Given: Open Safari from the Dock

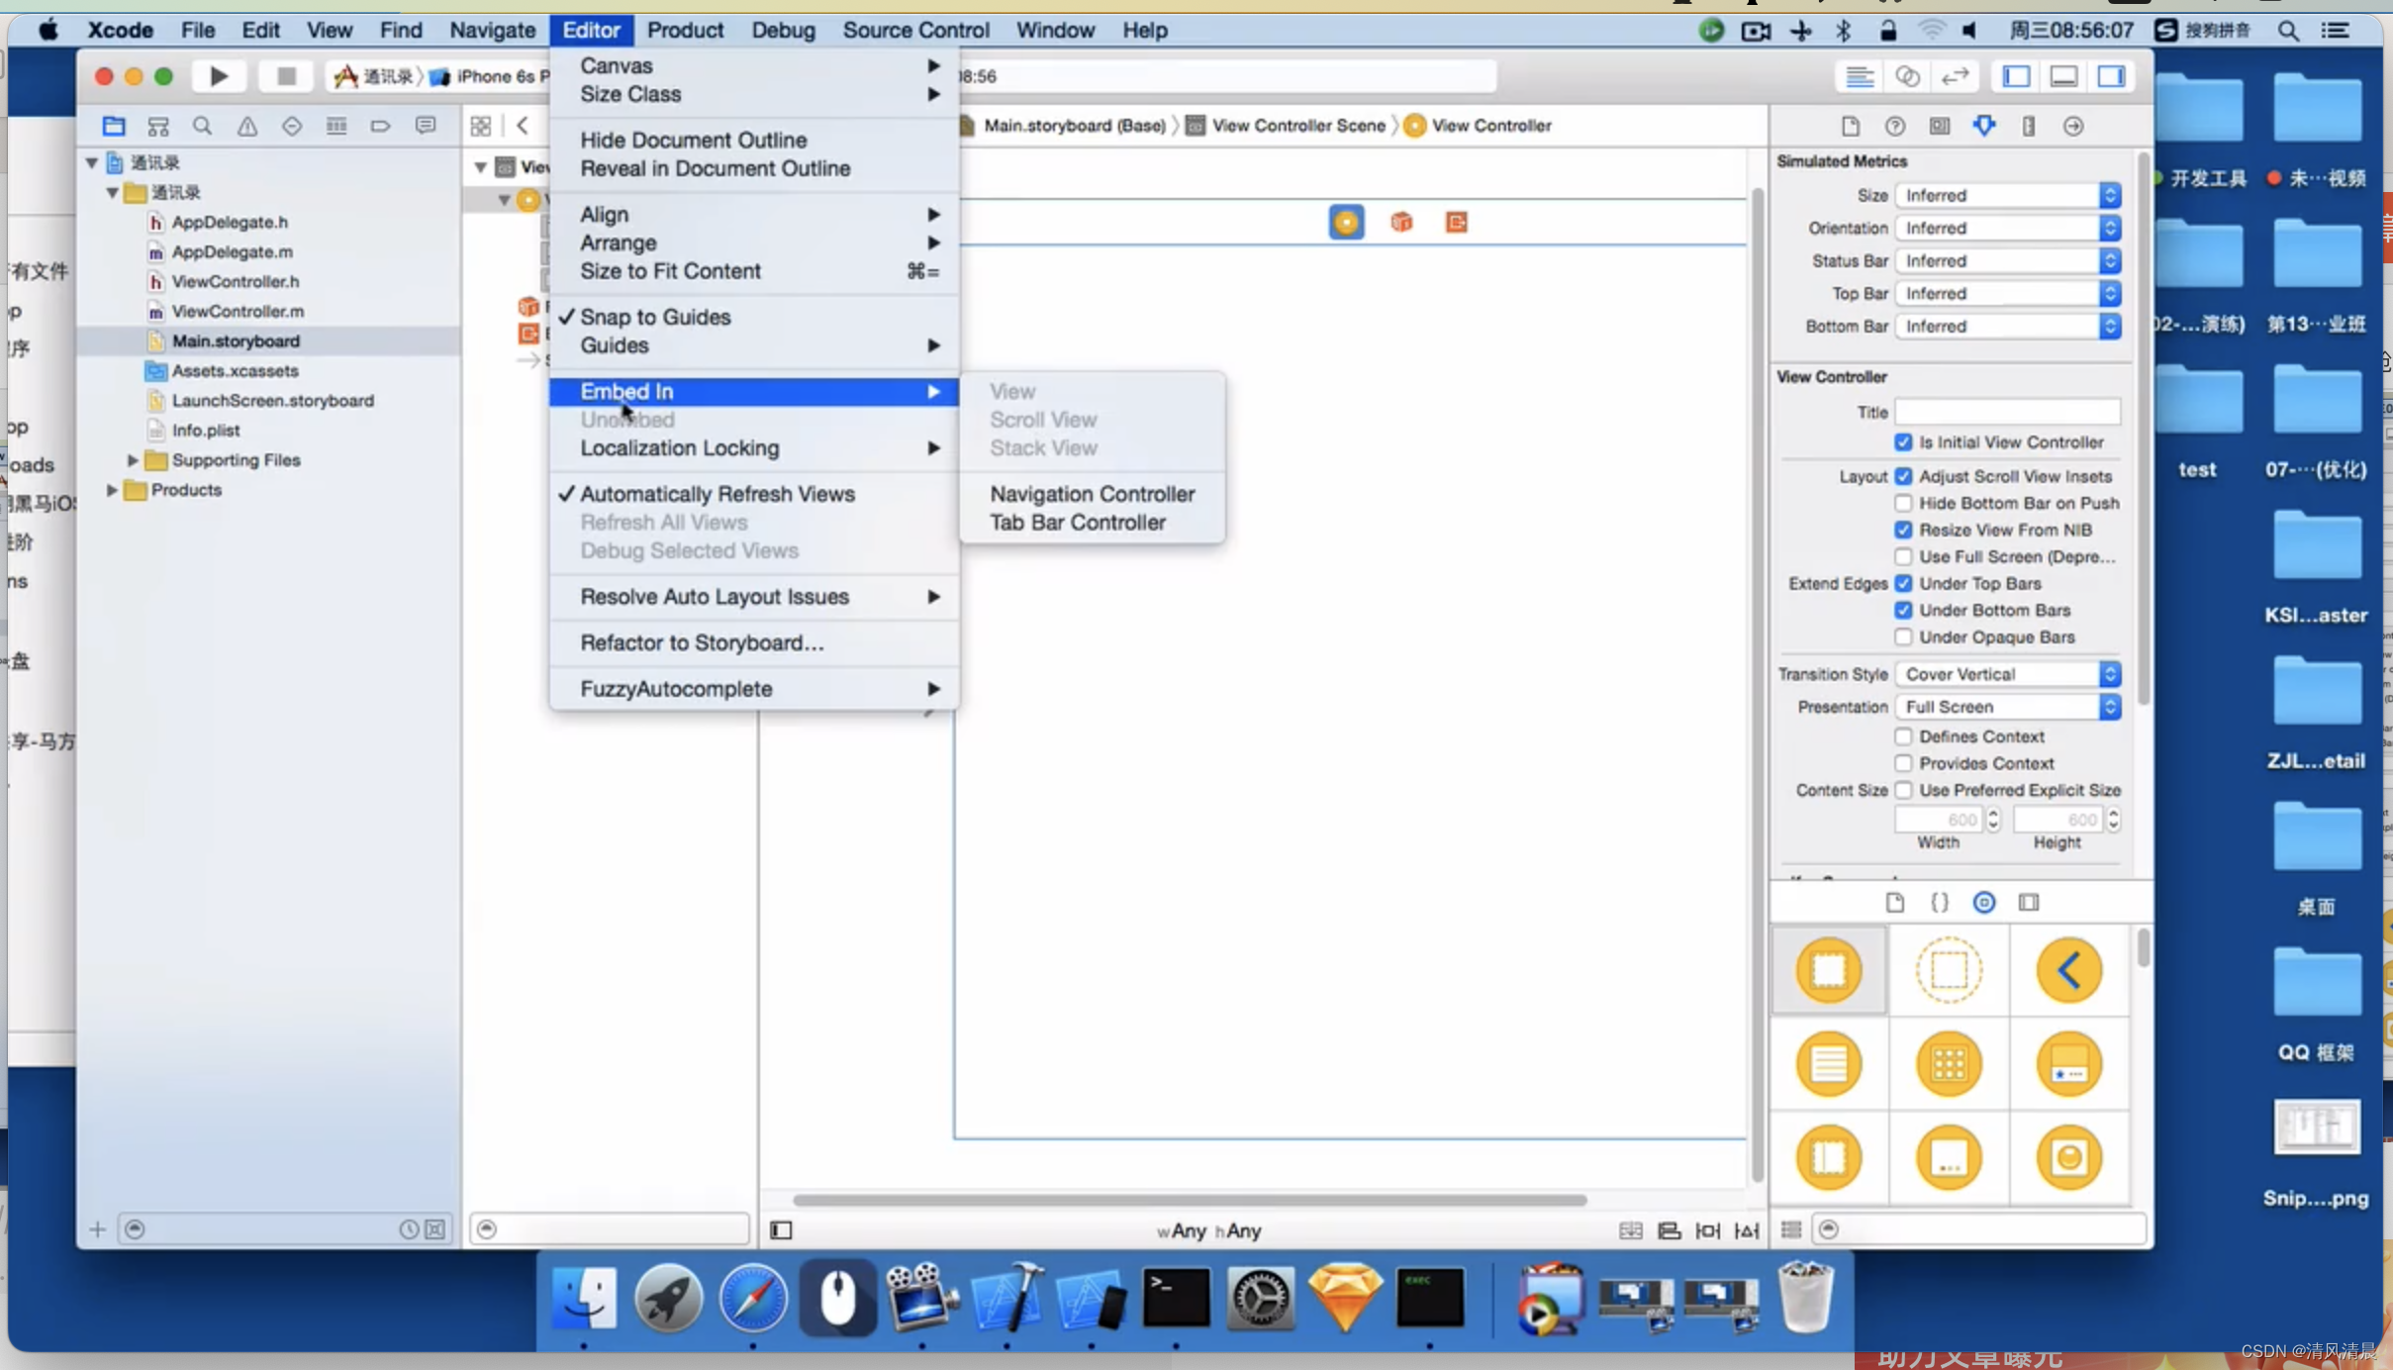Looking at the screenshot, I should [753, 1298].
